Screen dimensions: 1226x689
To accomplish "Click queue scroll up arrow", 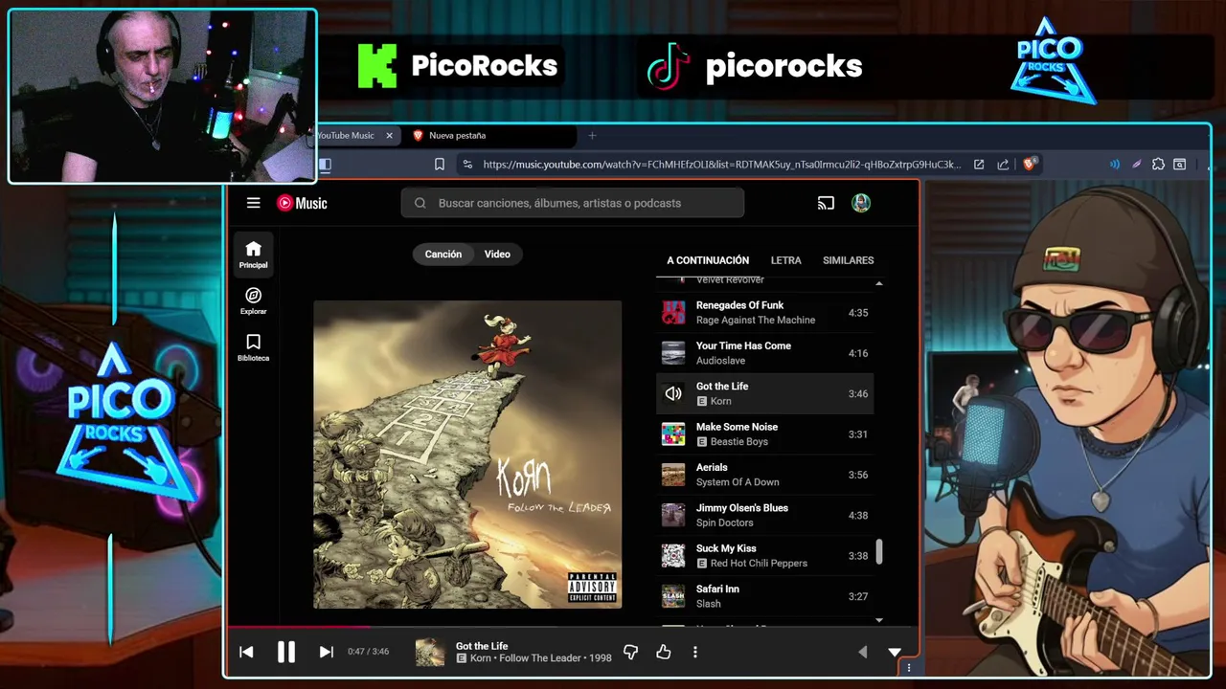I will (879, 283).
